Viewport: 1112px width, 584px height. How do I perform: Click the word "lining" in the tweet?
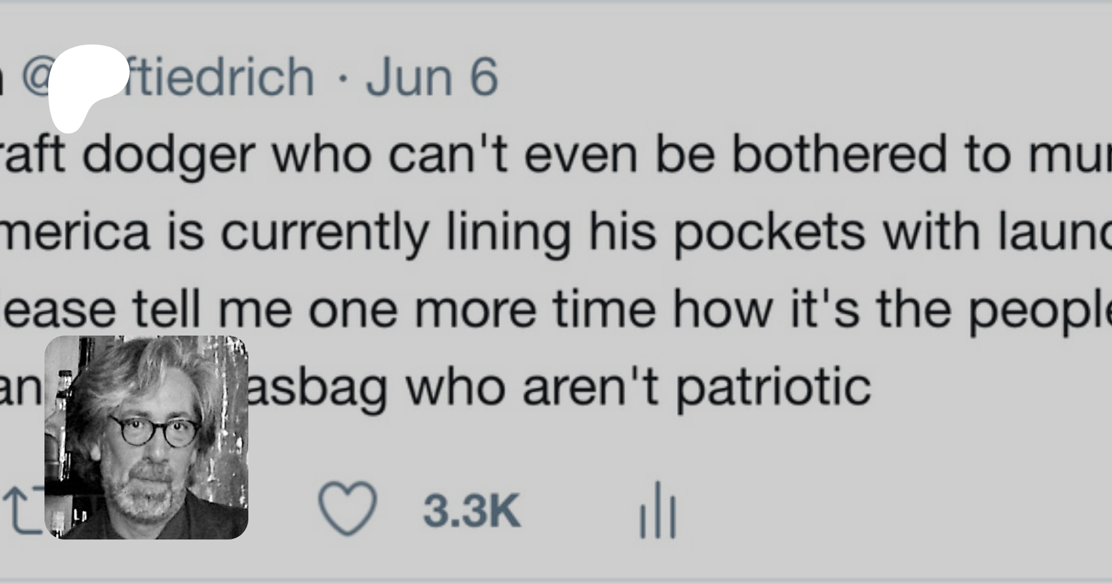tap(508, 233)
